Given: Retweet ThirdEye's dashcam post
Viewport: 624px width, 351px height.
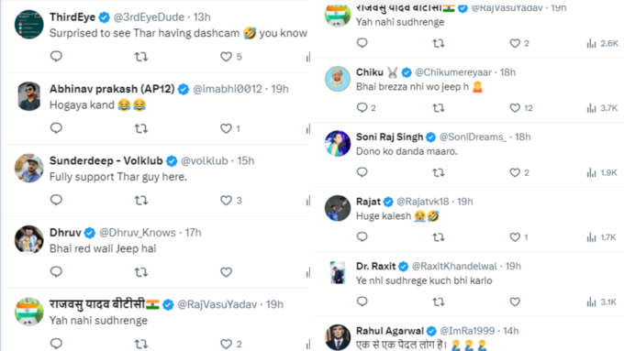Looking at the screenshot, I should point(141,57).
